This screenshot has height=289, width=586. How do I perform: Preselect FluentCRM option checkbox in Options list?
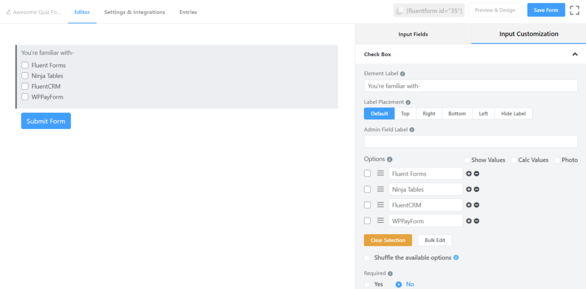coord(367,204)
